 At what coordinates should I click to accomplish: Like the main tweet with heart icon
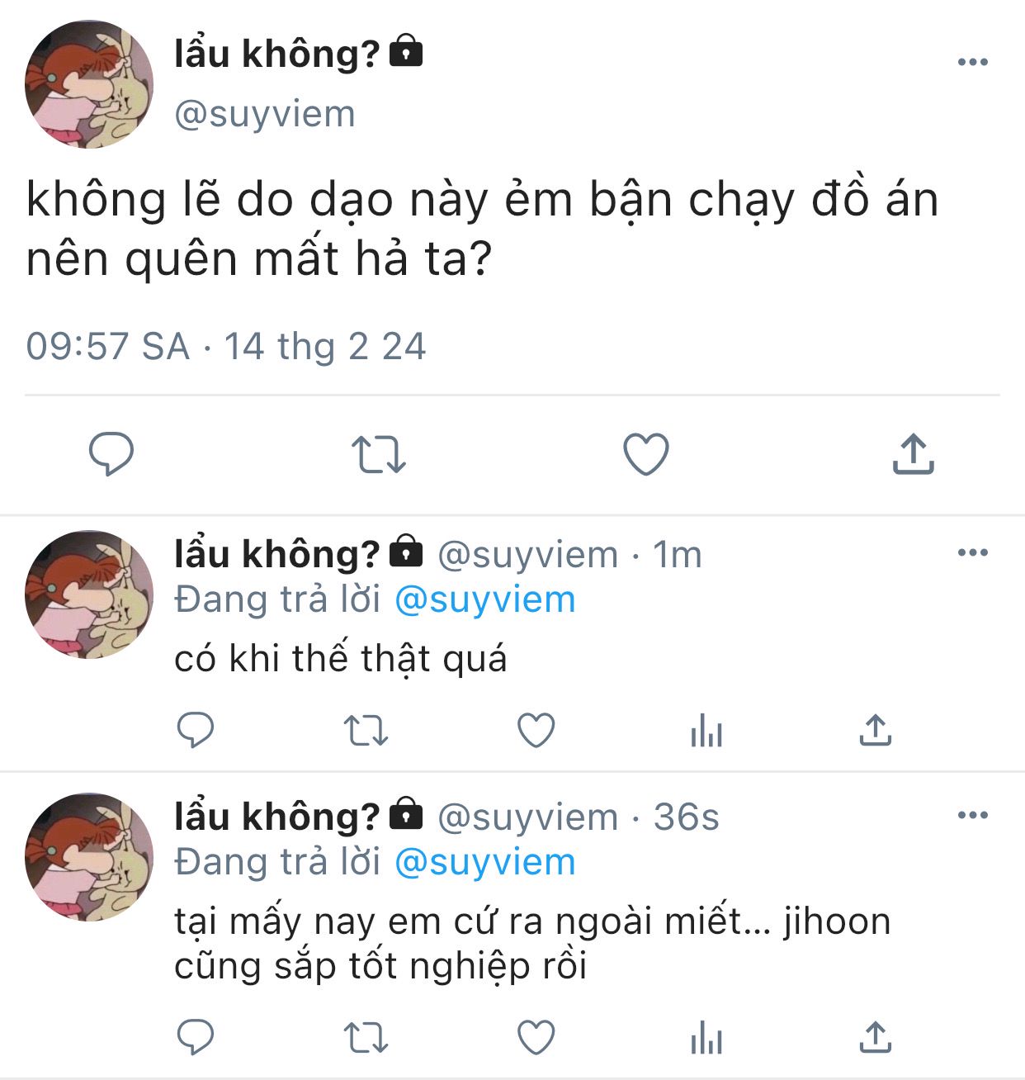pos(645,454)
